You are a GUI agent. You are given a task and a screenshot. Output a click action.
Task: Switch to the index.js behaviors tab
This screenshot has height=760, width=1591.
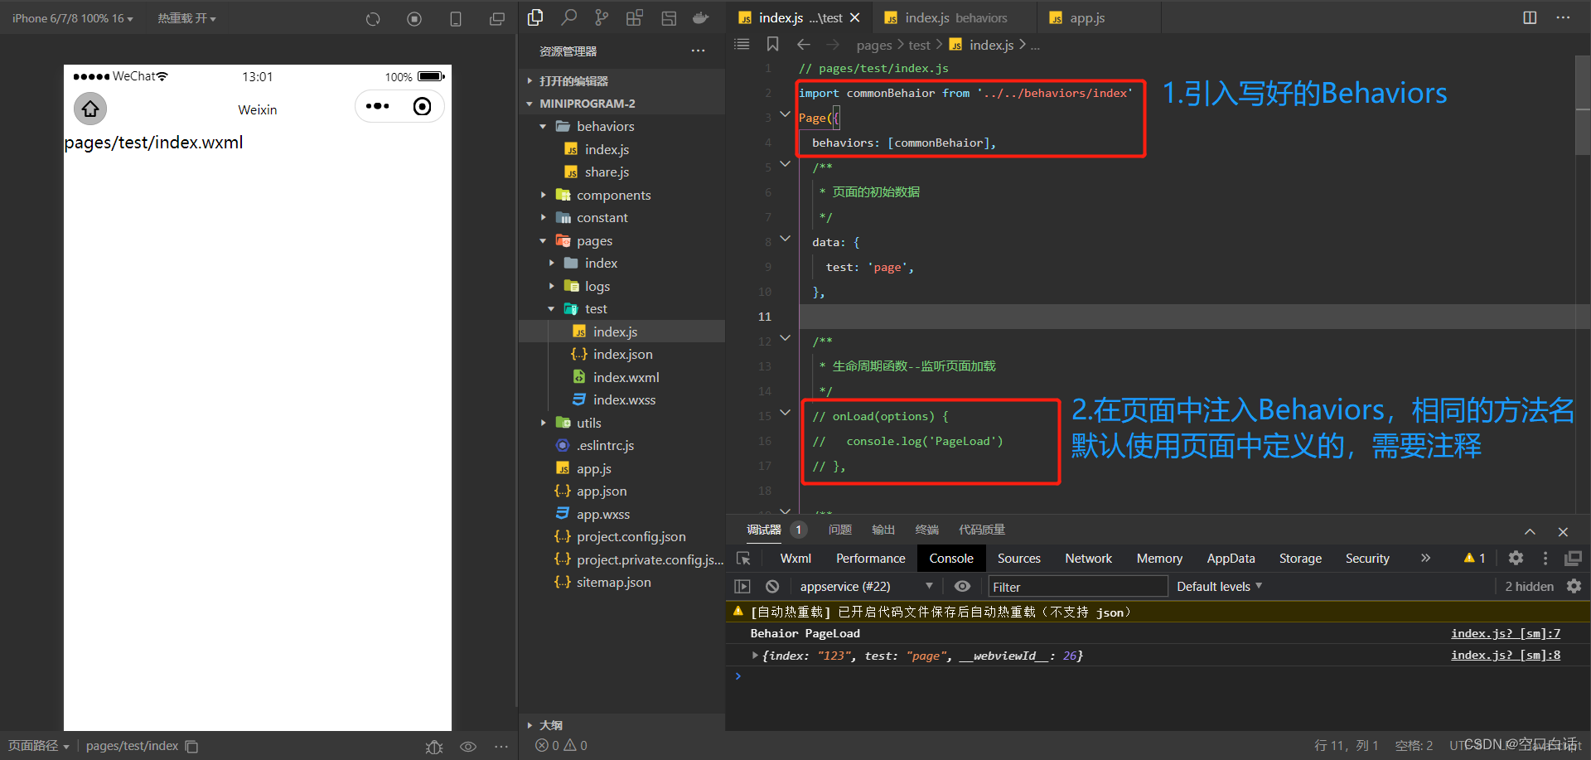pyautogui.click(x=955, y=17)
